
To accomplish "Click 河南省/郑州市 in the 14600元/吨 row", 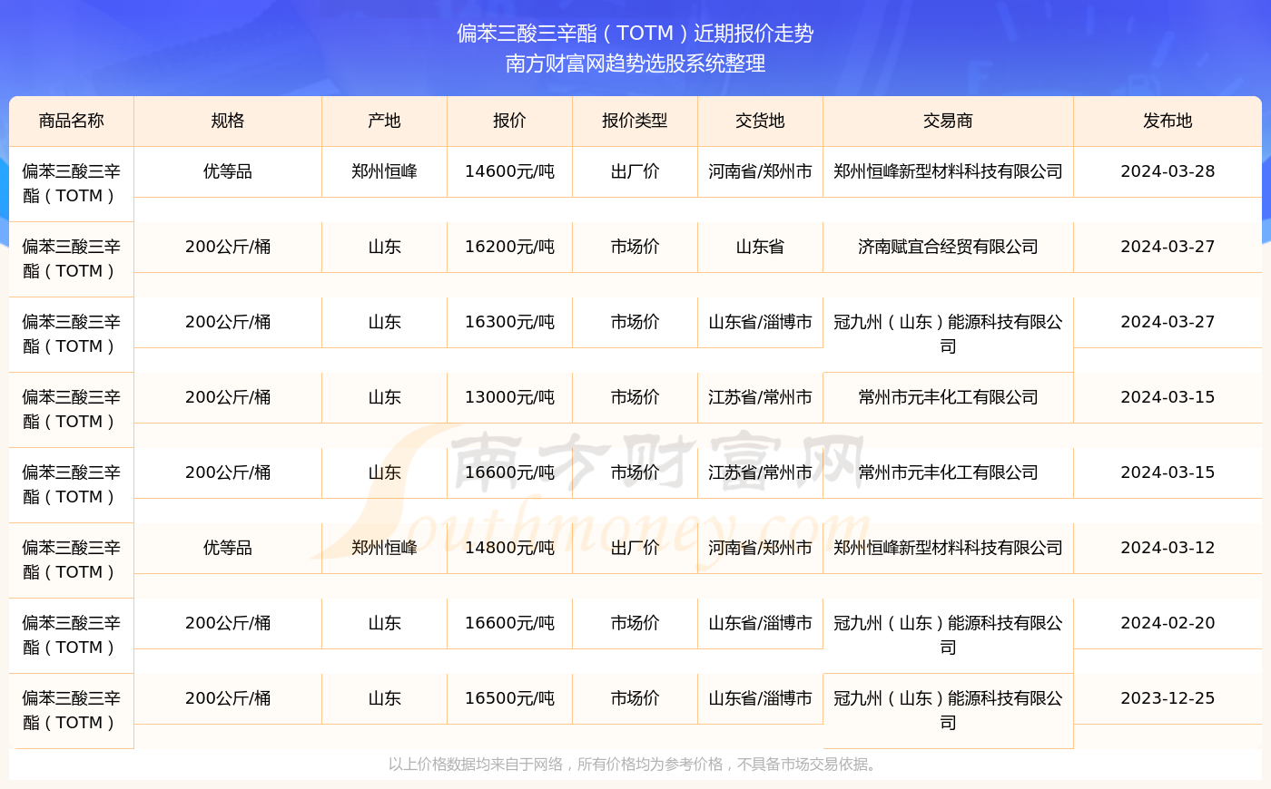I will tap(760, 171).
